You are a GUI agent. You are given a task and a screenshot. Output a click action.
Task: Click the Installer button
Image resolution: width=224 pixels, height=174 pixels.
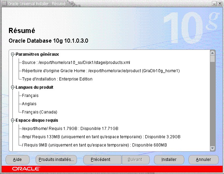[x=169, y=160]
